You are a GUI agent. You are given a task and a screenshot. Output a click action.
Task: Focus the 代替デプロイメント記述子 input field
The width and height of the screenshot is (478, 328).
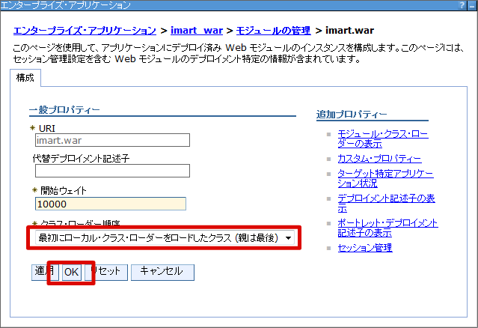(112, 171)
